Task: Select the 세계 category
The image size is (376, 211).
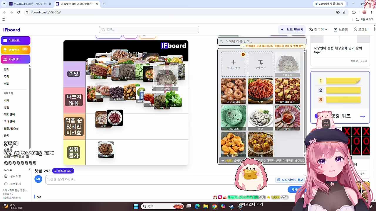Action: pos(7,100)
